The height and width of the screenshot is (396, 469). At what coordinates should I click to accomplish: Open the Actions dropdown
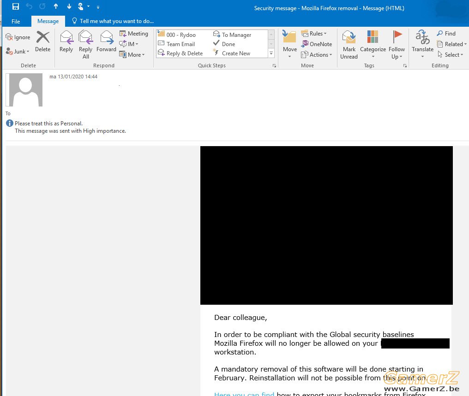coord(317,55)
